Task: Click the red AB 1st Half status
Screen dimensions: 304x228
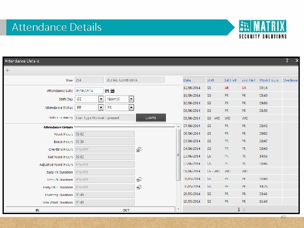Action: [x=226, y=88]
